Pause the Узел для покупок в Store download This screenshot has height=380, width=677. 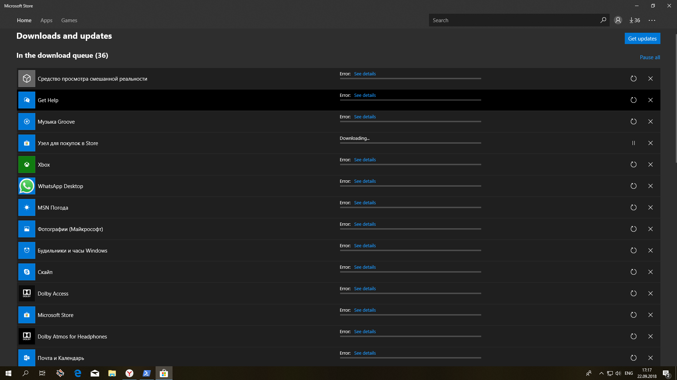coord(633,143)
